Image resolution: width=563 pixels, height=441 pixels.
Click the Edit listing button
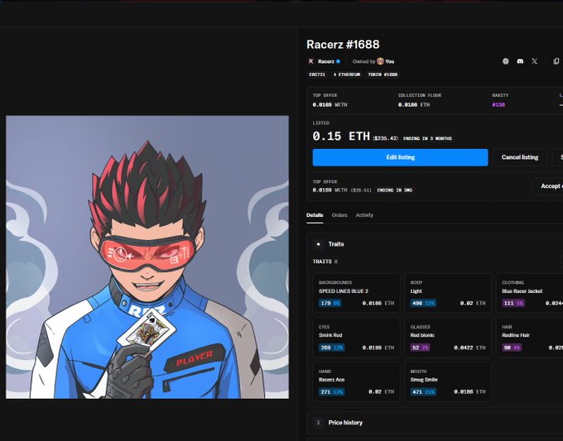[401, 157]
